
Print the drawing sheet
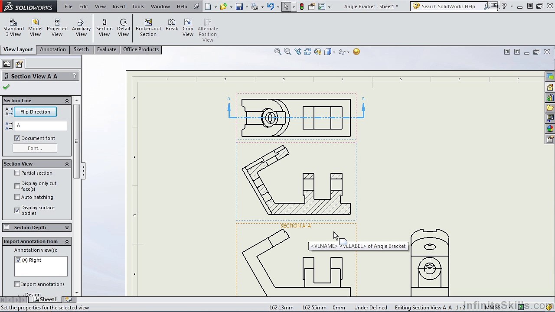coord(255,6)
